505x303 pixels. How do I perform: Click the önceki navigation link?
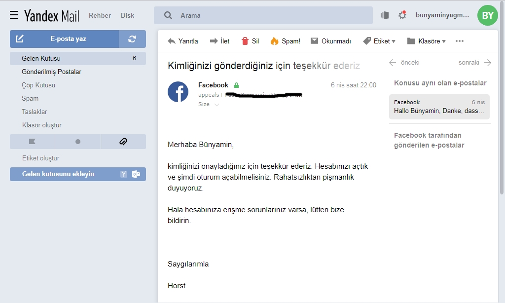point(410,63)
